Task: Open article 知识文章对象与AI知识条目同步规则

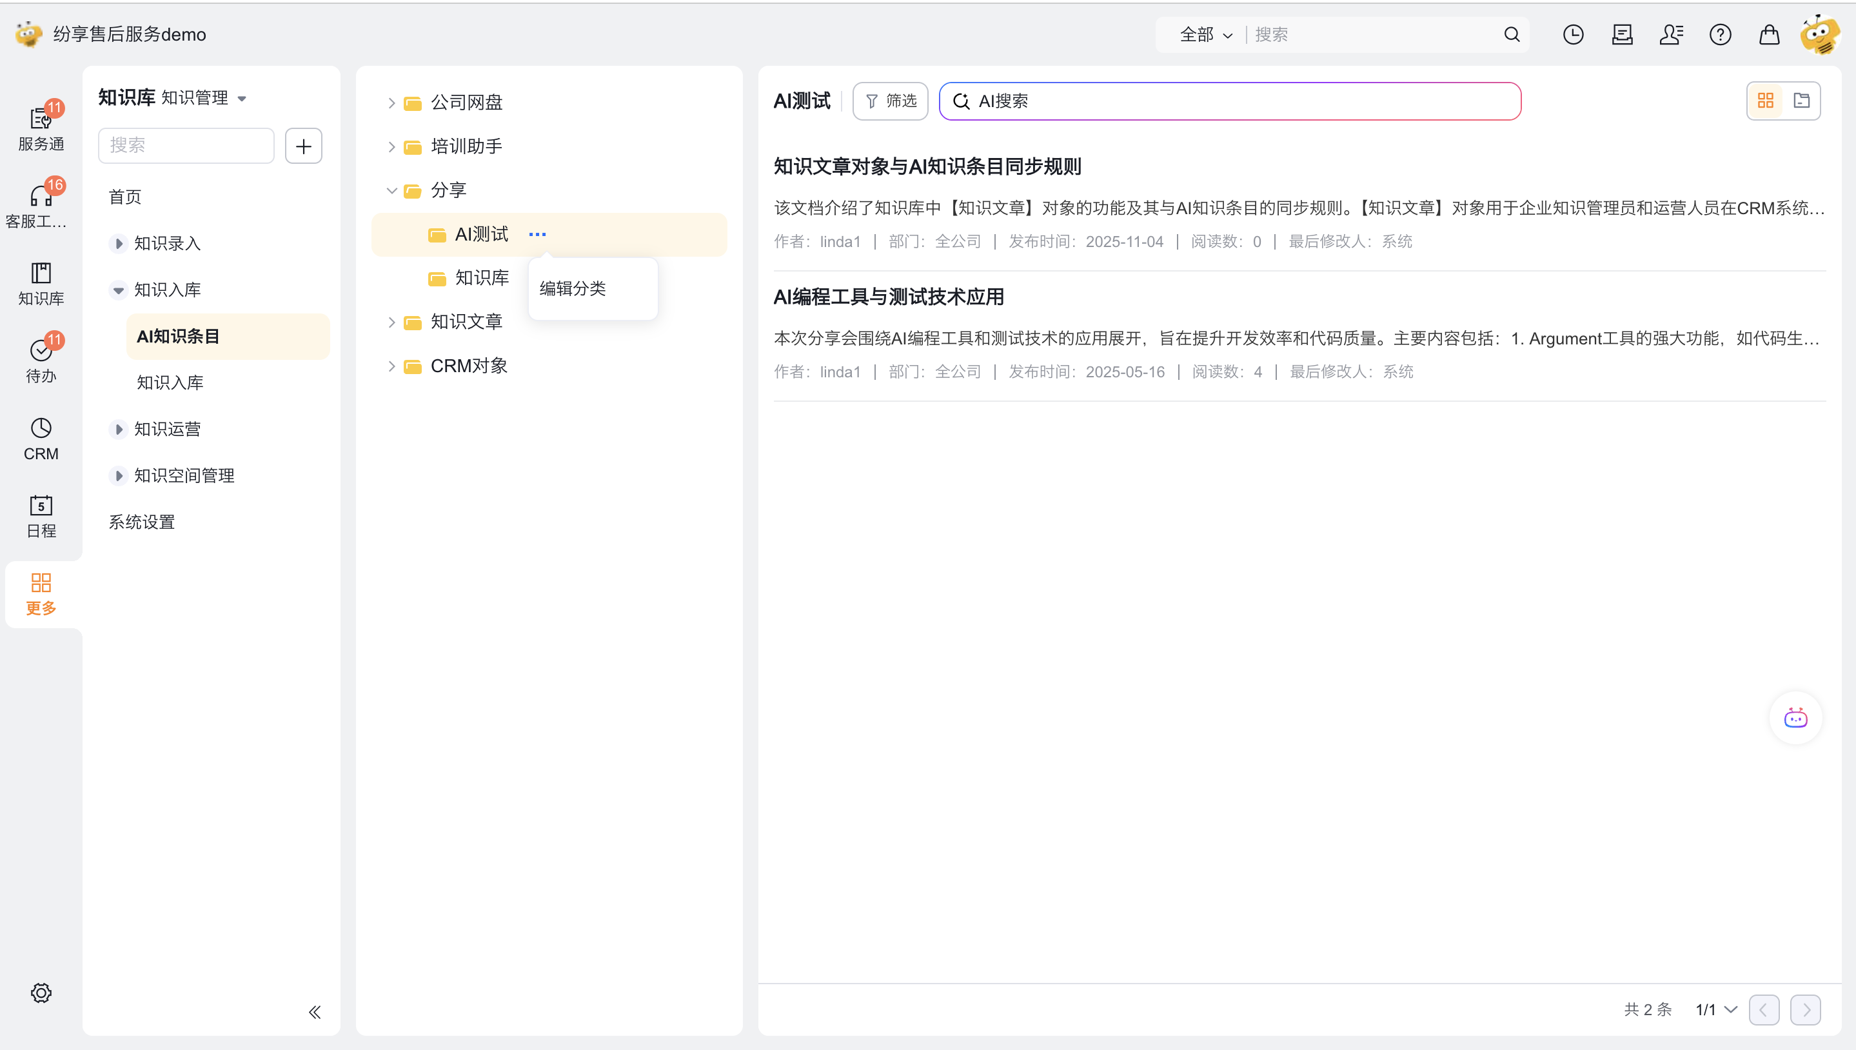Action: [927, 166]
